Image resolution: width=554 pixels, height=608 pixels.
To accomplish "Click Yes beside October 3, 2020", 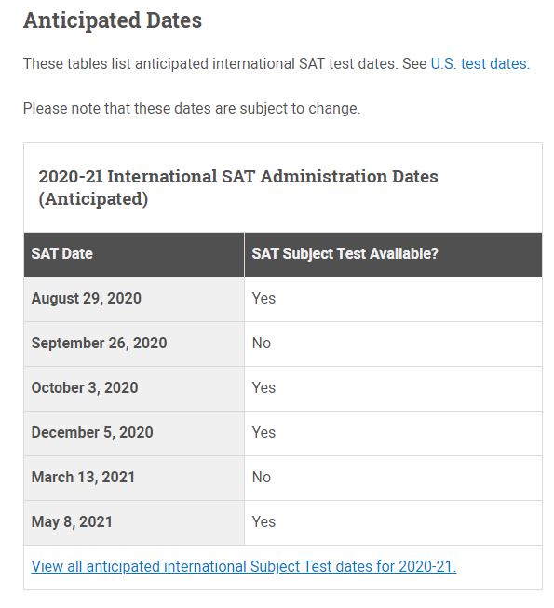I will pyautogui.click(x=263, y=387).
